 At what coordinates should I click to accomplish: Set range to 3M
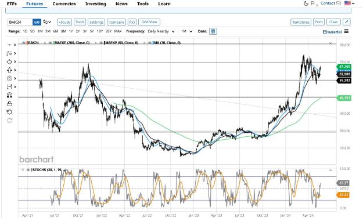tap(48, 31)
